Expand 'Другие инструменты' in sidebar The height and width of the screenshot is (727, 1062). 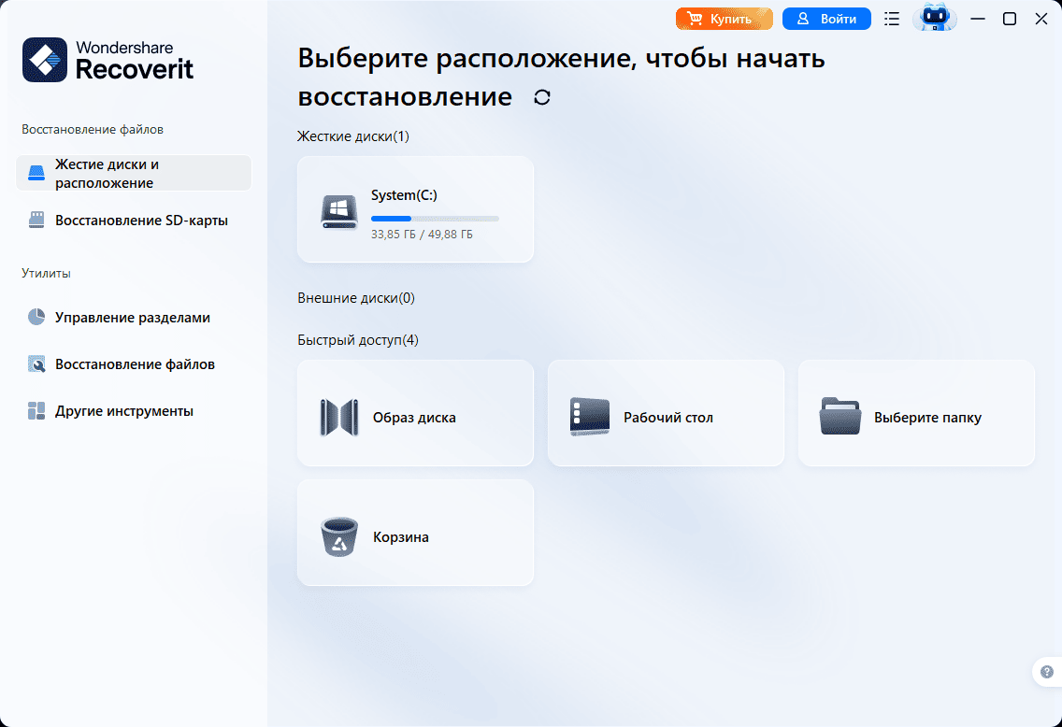(123, 411)
